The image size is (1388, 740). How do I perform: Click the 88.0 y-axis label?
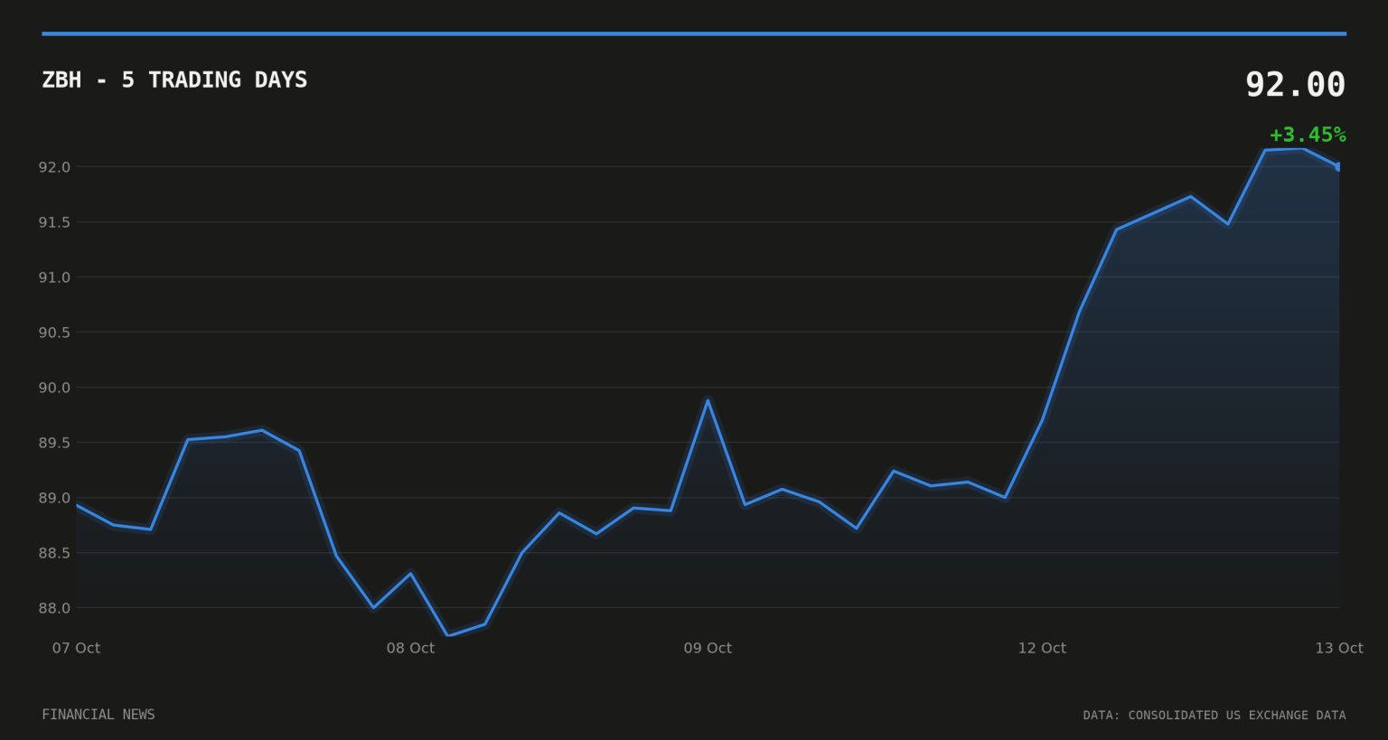pos(54,608)
